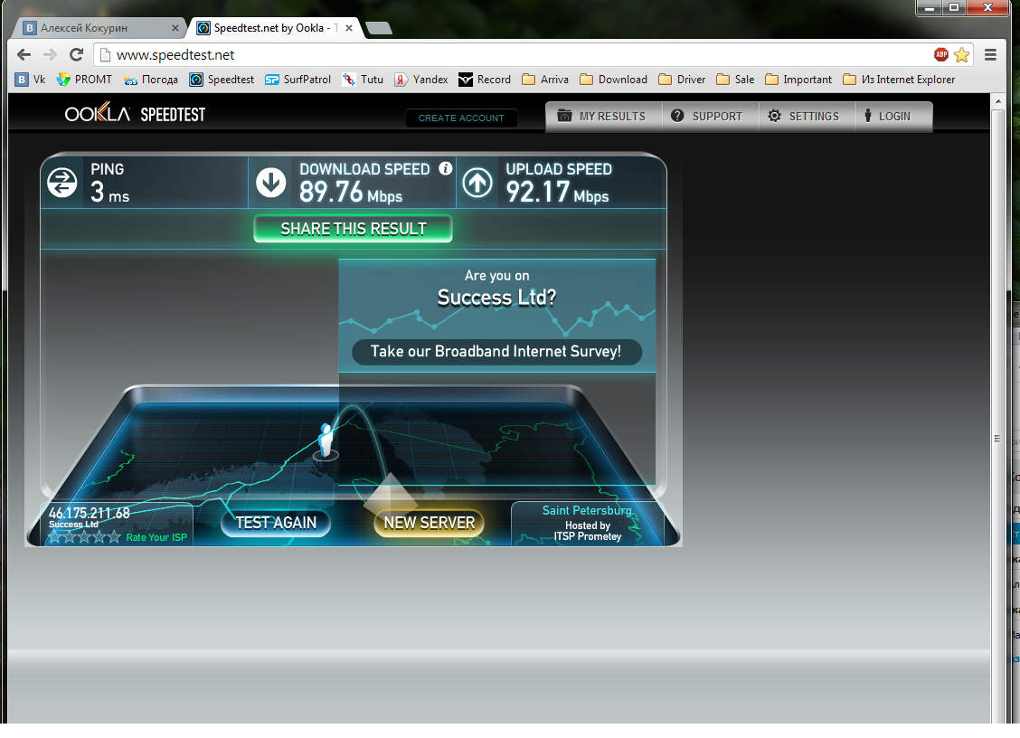Click Hosted by ITSP Prometey text
The height and width of the screenshot is (738, 1020).
(588, 531)
